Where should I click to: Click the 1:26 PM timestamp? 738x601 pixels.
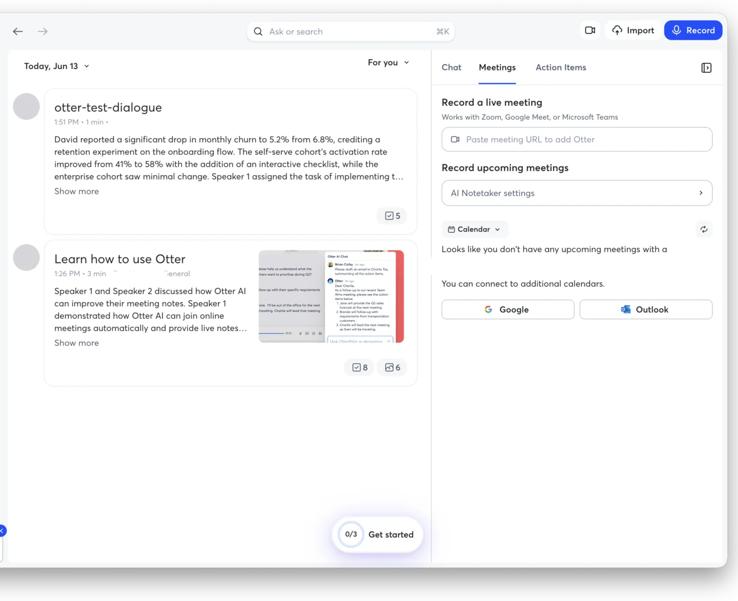(67, 273)
